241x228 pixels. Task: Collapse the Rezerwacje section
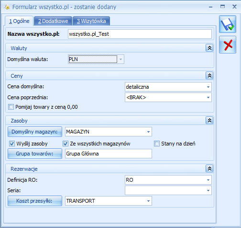click(x=209, y=168)
